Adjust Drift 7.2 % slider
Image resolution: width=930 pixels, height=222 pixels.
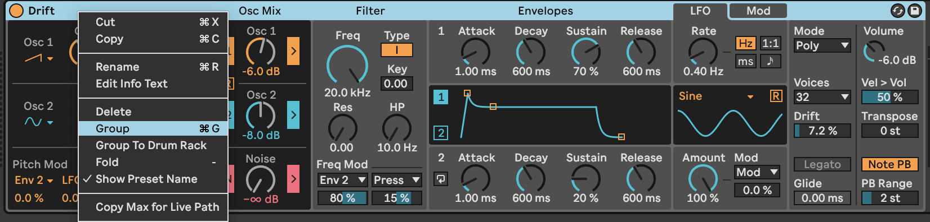click(x=822, y=131)
